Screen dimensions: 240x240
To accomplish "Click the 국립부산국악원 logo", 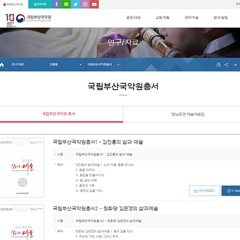I will [34, 18].
